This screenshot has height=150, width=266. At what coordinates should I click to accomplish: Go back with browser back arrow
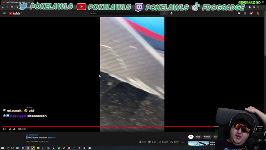pos(3,7)
